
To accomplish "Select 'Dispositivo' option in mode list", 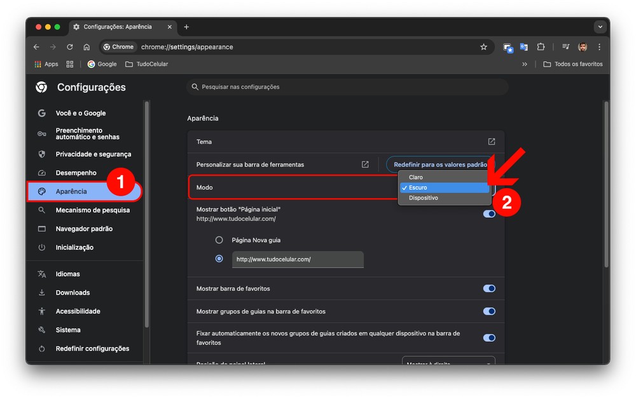I will [x=423, y=198].
